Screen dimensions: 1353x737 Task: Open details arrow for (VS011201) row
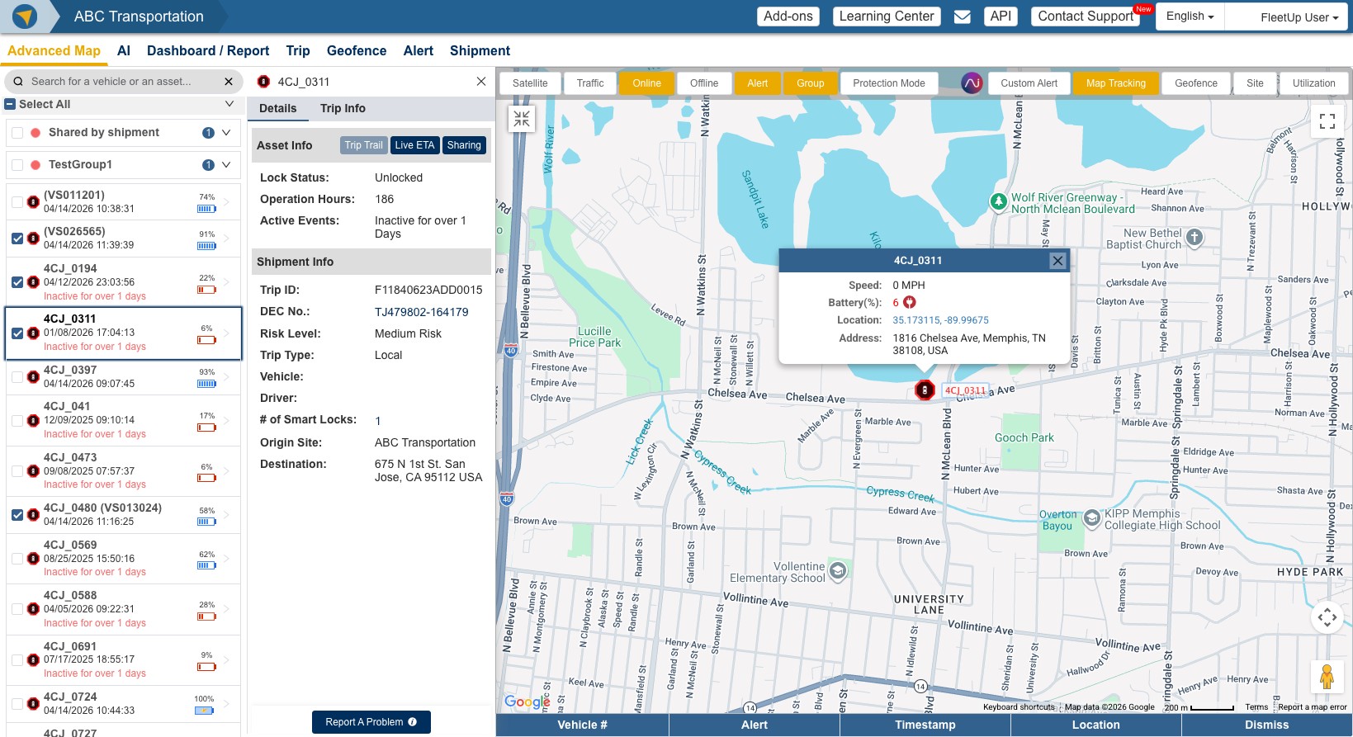pos(227,201)
